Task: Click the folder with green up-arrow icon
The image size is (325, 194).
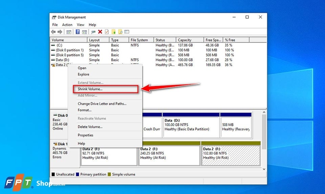Action: [114, 32]
